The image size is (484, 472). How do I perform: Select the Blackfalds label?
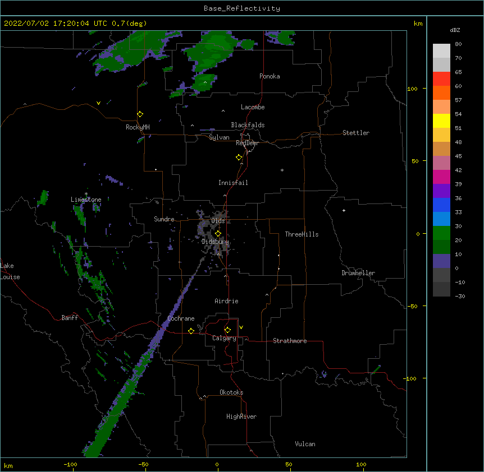248,125
